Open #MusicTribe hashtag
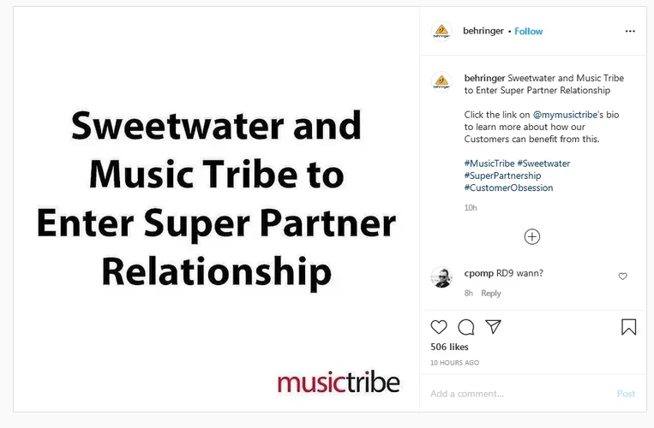This screenshot has width=654, height=428. [489, 163]
